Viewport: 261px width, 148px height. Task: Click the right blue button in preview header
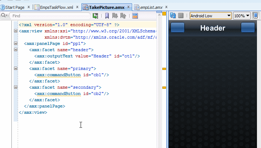pyautogui.click(x=248, y=28)
